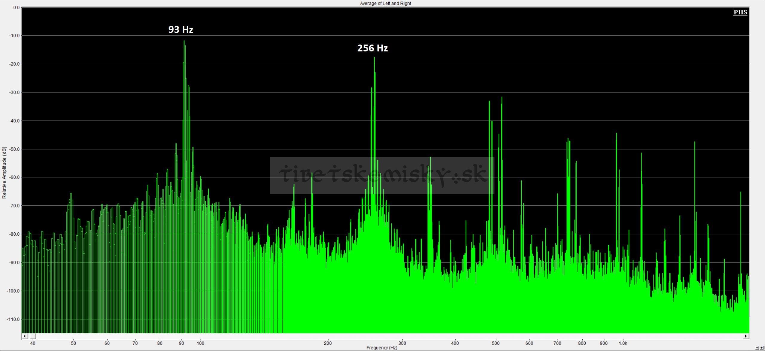Click the PHS button in plot corner
Screen dimensions: 765x351
point(740,12)
